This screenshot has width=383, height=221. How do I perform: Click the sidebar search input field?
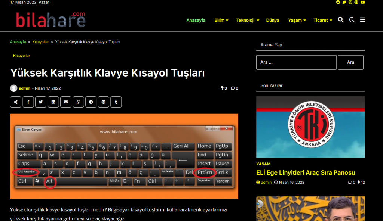coord(296,62)
